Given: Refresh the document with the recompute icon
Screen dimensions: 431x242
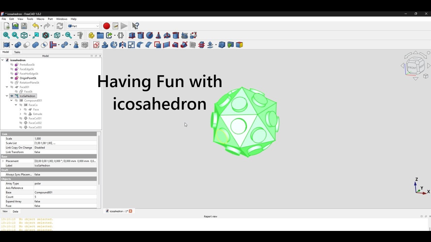Looking at the screenshot, I should click(60, 26).
